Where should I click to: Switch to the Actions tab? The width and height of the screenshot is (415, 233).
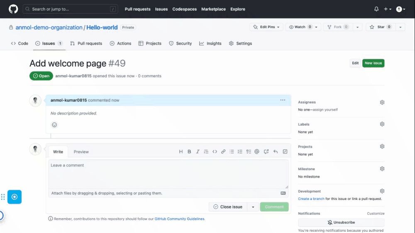tap(120, 43)
